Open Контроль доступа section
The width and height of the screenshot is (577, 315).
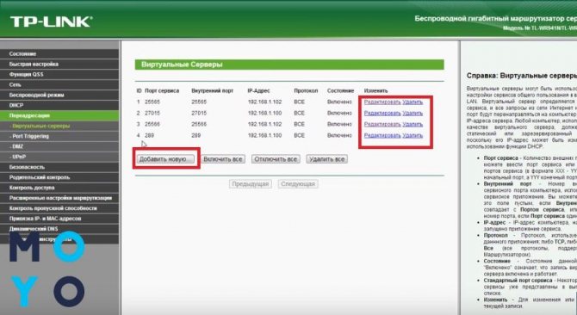59,188
